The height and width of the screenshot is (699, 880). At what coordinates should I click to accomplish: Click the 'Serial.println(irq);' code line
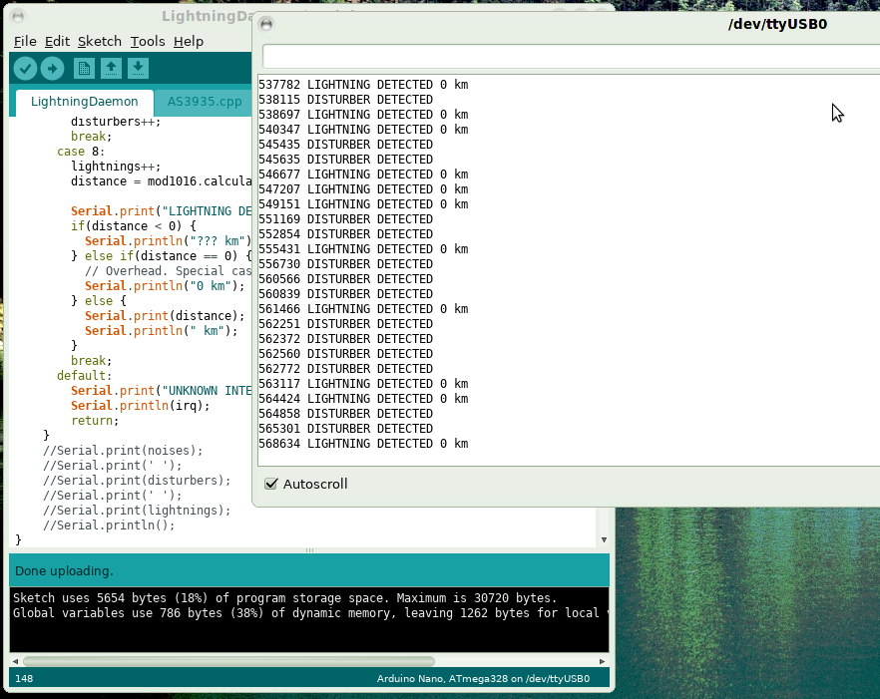pos(141,406)
